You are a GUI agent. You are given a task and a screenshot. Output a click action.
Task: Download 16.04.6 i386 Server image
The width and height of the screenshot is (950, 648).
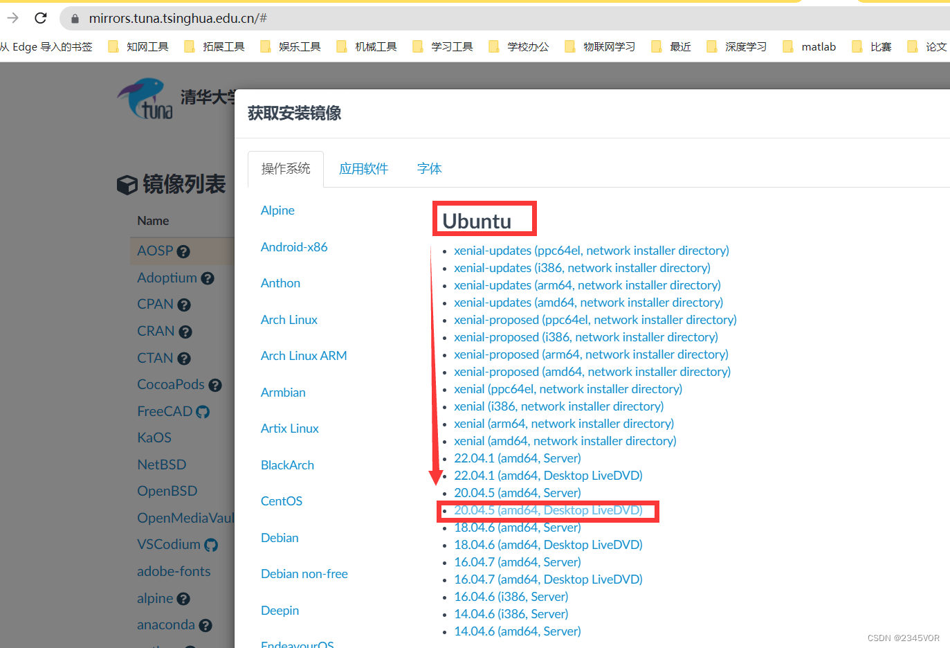pos(511,597)
